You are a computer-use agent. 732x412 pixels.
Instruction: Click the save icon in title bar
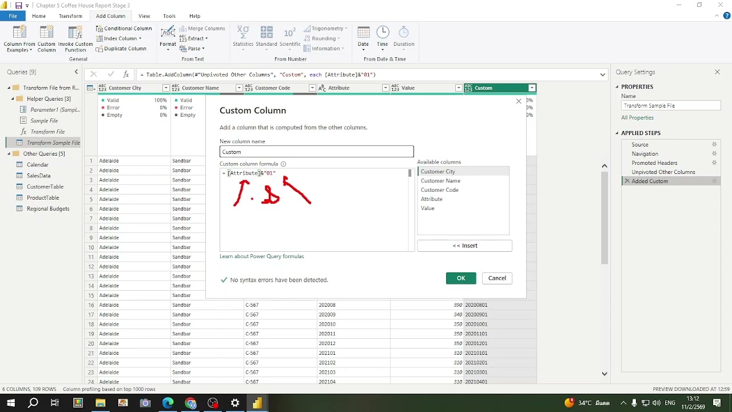click(x=18, y=5)
